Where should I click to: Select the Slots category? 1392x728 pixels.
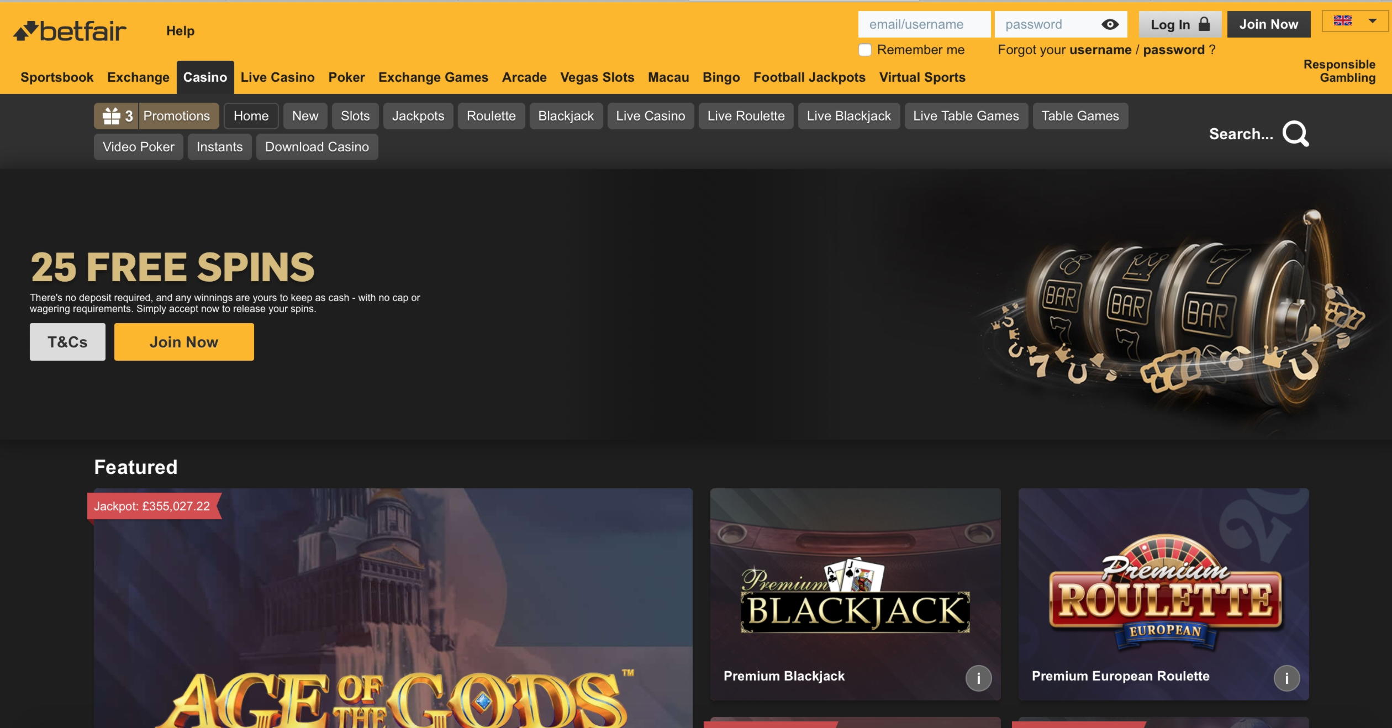point(355,116)
